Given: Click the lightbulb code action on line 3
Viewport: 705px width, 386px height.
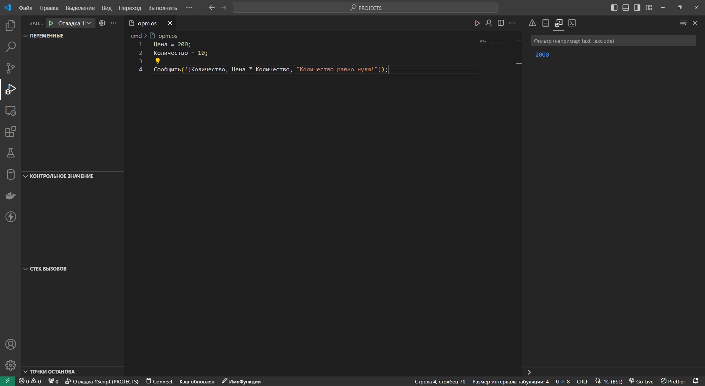Looking at the screenshot, I should click(158, 61).
